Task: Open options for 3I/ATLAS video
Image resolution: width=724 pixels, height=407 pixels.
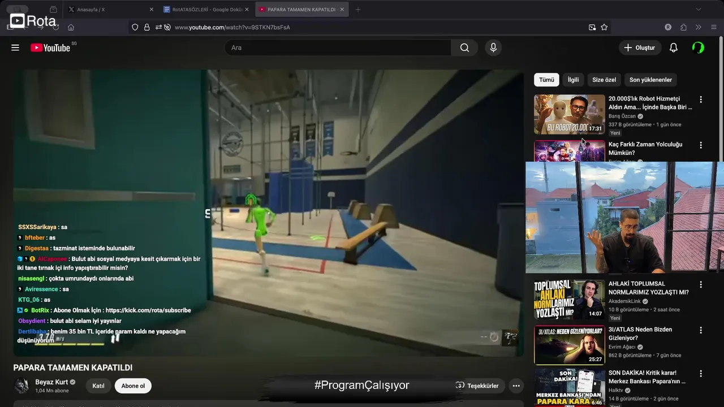Action: click(x=701, y=330)
